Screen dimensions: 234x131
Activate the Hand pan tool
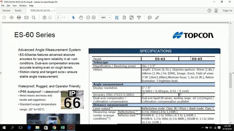[81, 17]
